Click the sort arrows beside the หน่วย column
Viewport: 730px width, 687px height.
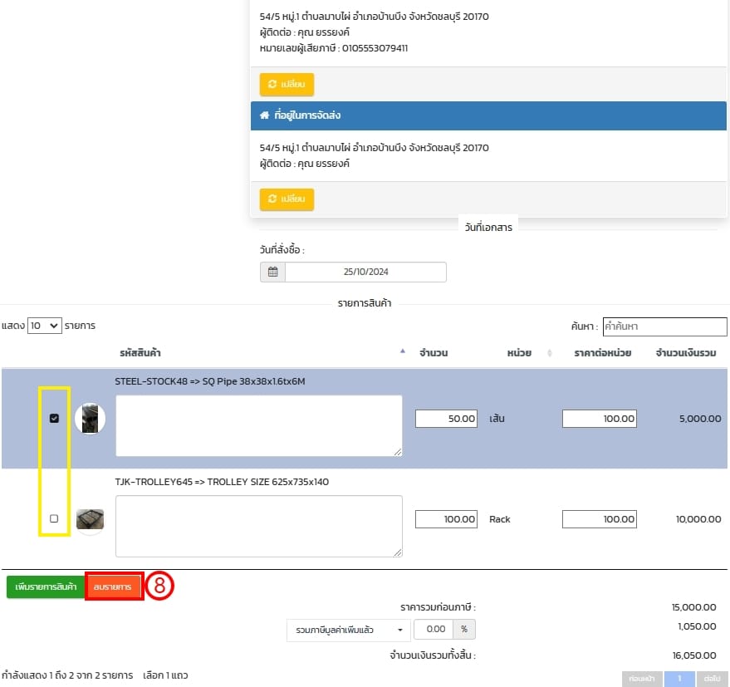[x=549, y=353]
